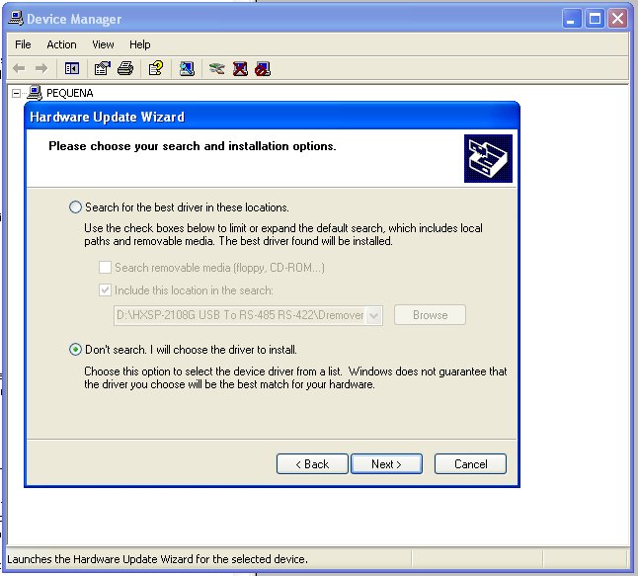Click the hardware wizard graphic icon

click(x=488, y=158)
